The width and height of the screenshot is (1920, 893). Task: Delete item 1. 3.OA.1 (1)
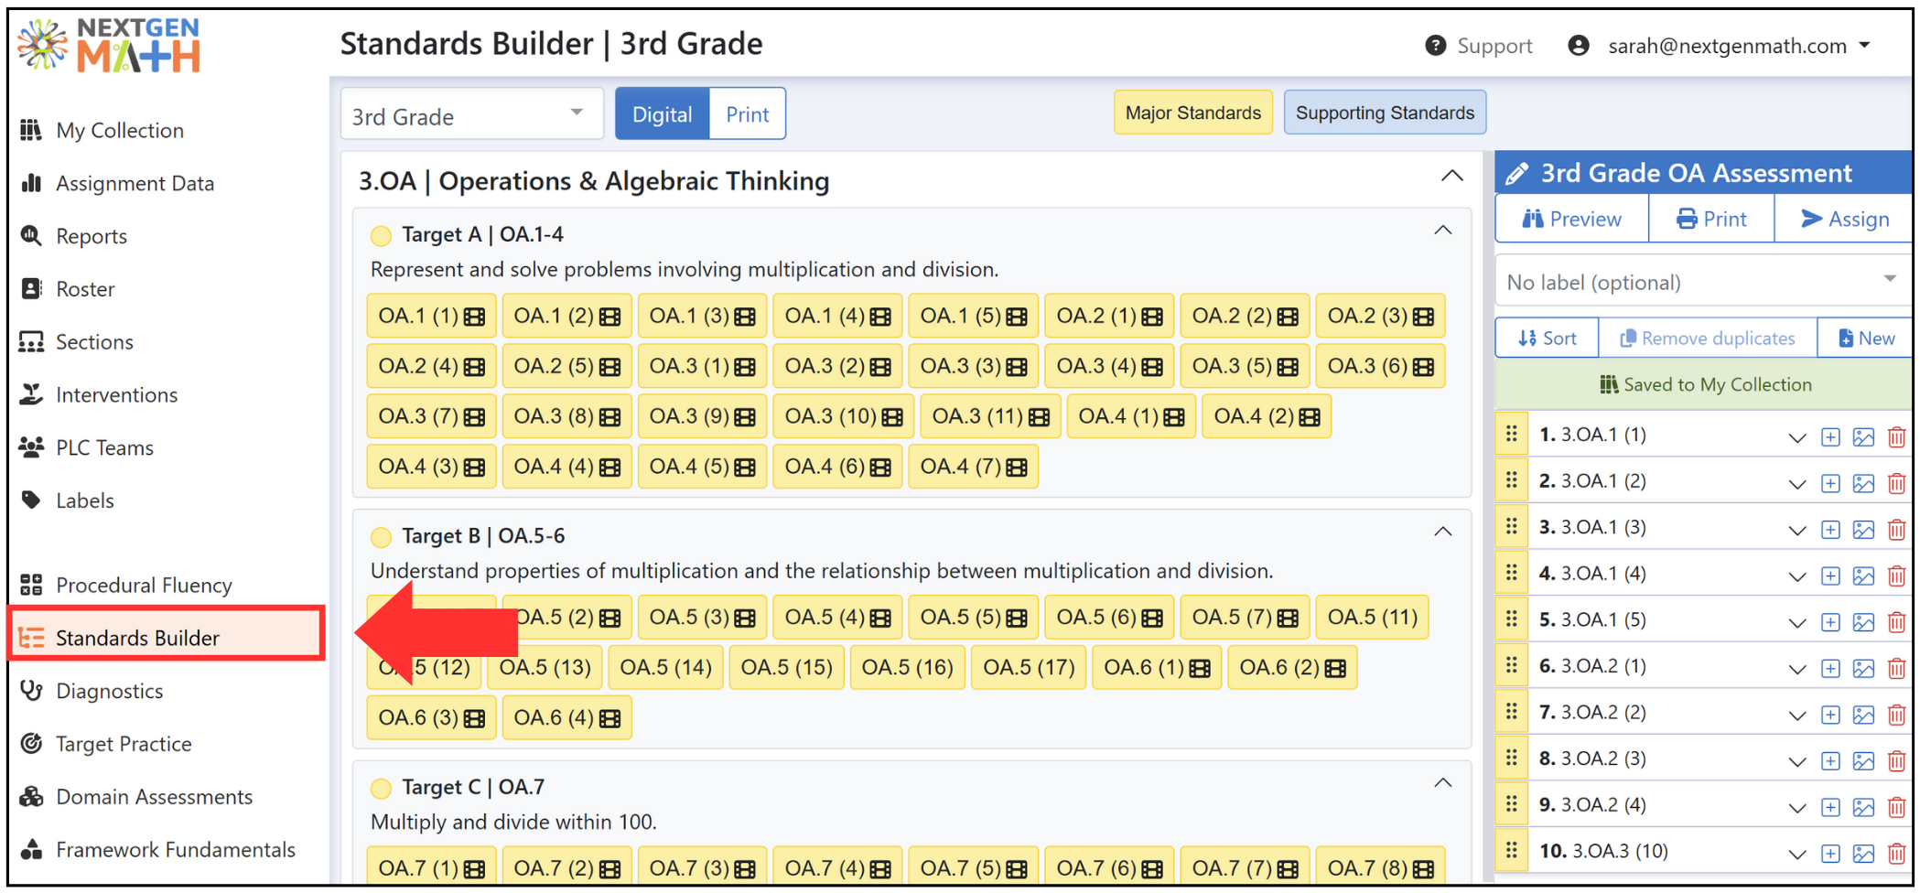(1896, 437)
